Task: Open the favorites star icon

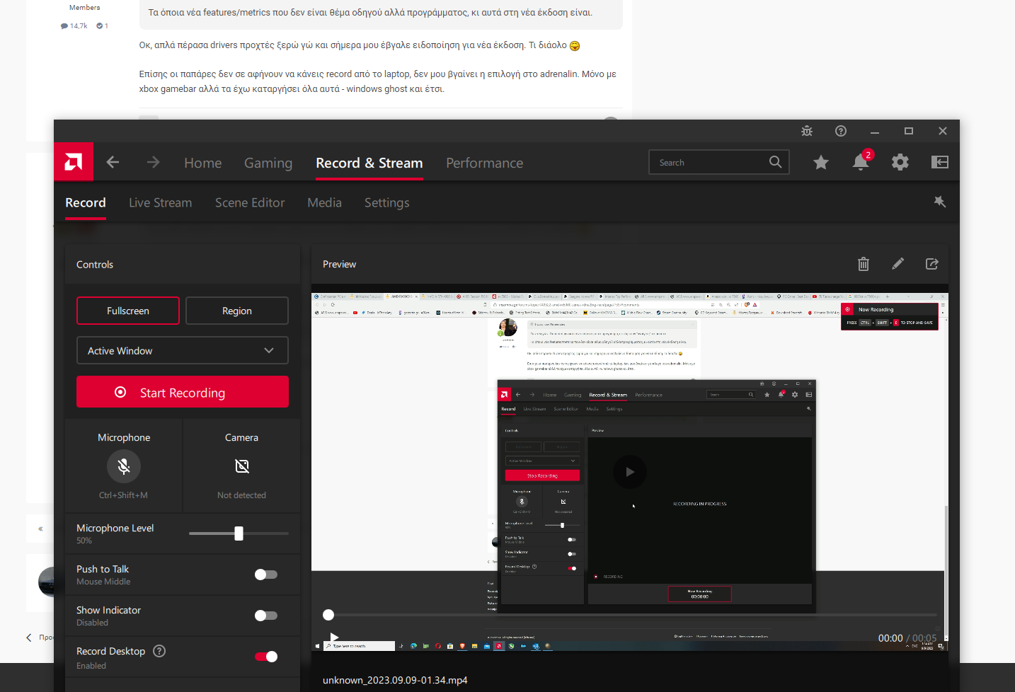Action: [821, 162]
